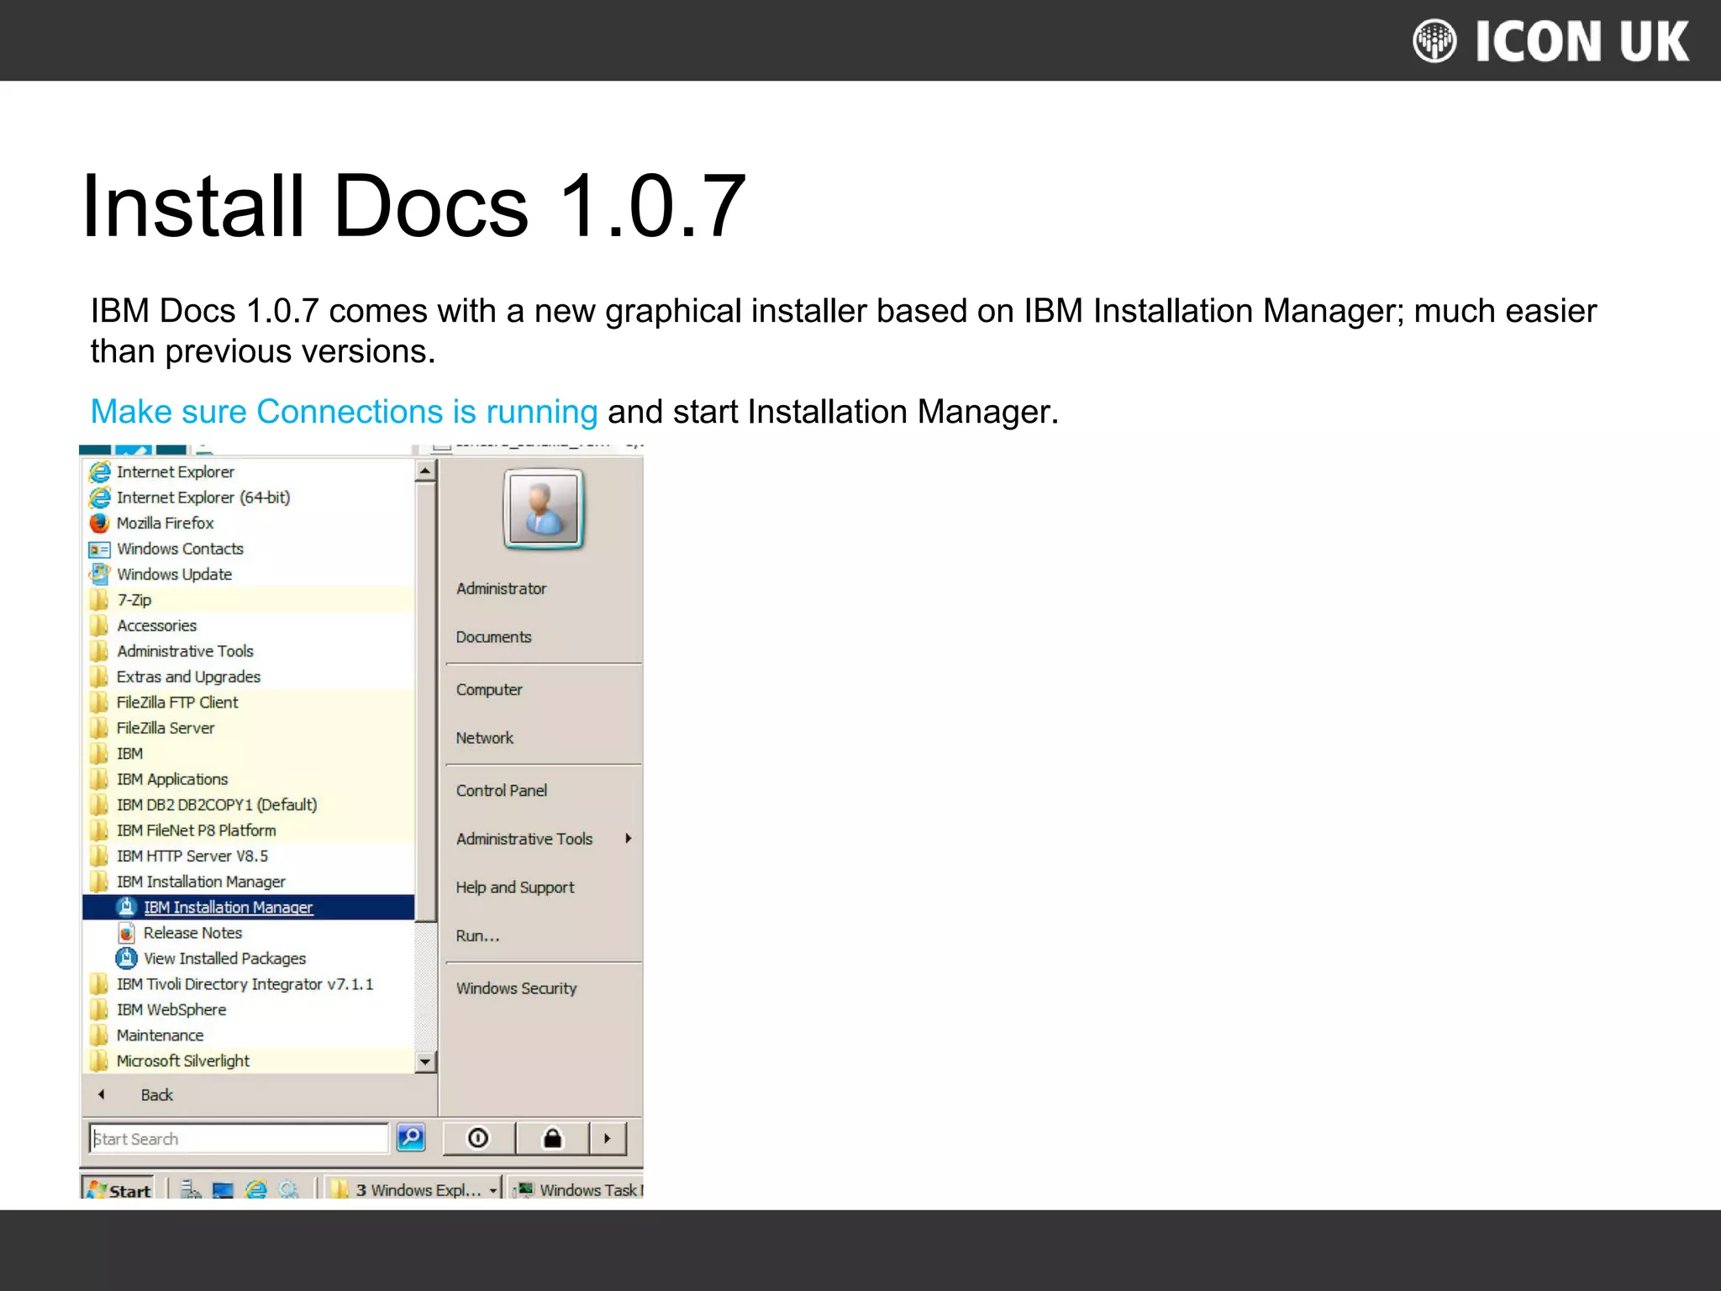Click the Internet Explorer icon
This screenshot has width=1721, height=1291.
(99, 472)
